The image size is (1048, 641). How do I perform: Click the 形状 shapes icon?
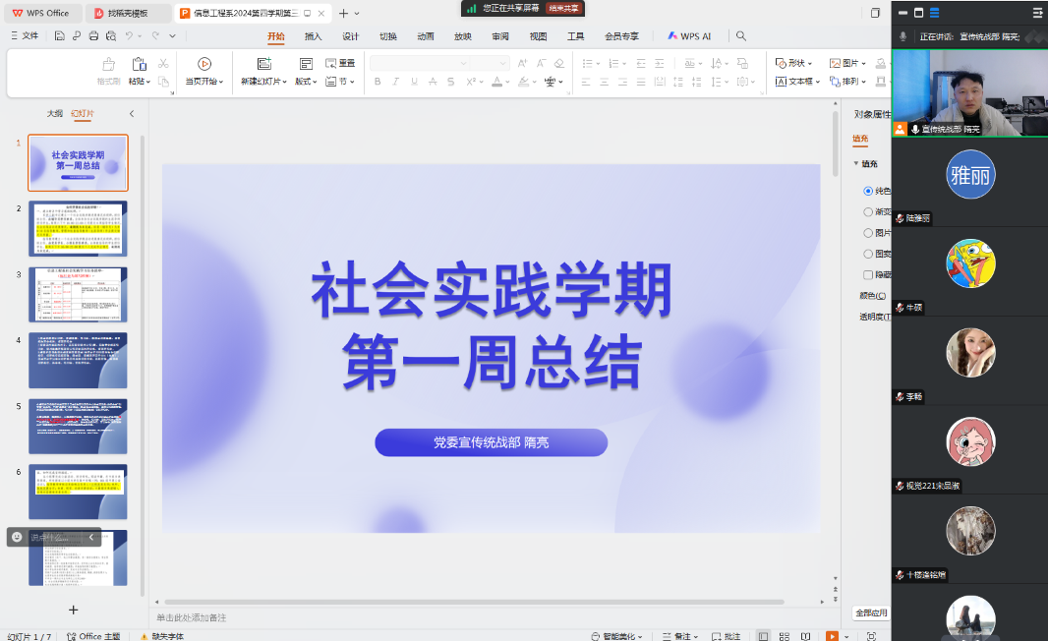(781, 64)
